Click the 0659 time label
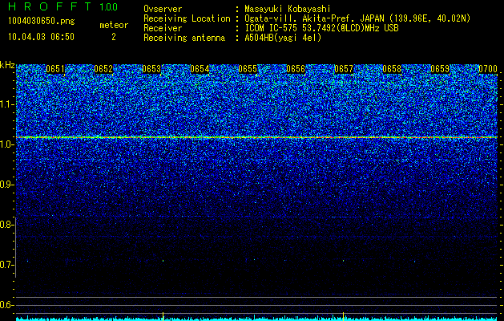 tap(440, 69)
